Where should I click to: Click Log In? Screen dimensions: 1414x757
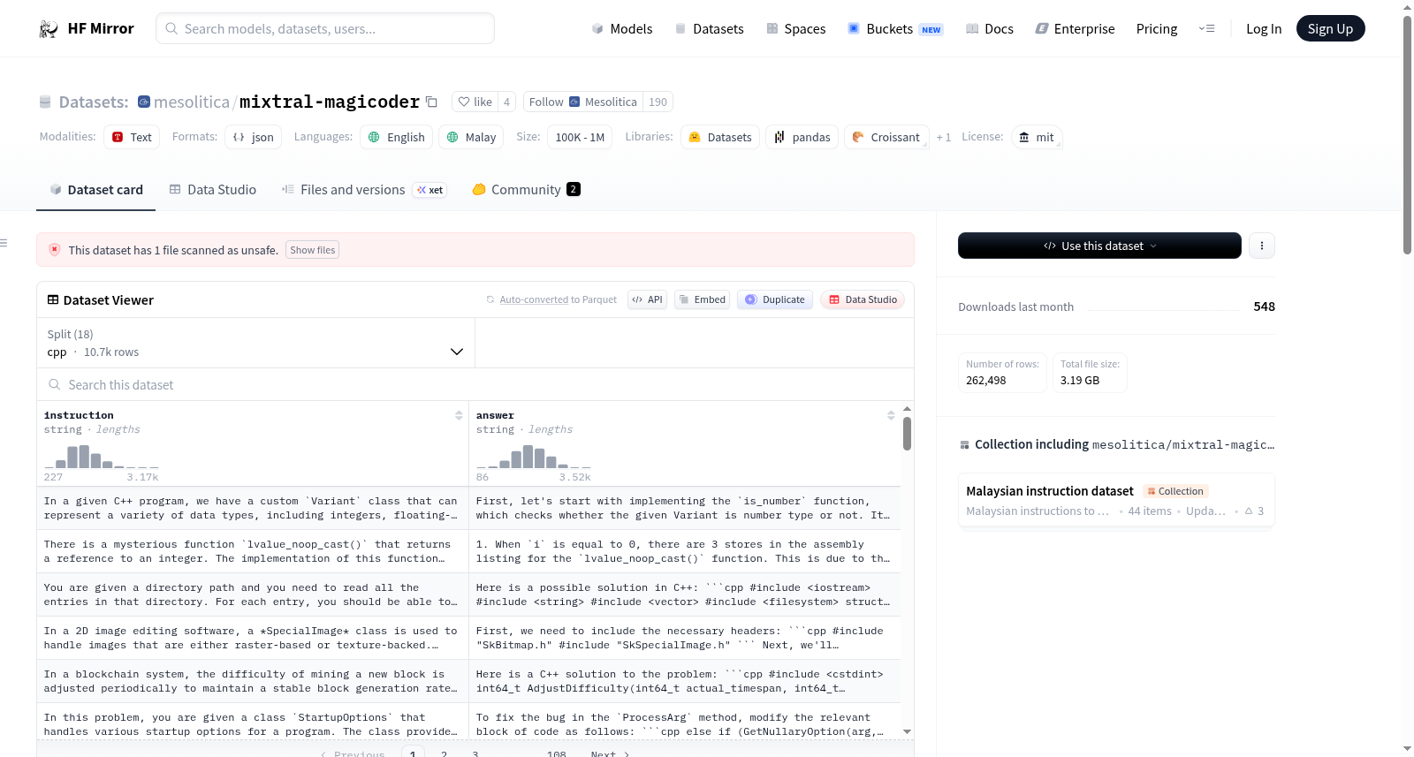(1264, 28)
